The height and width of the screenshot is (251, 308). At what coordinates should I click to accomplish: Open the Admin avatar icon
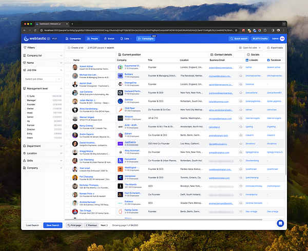click(x=282, y=38)
